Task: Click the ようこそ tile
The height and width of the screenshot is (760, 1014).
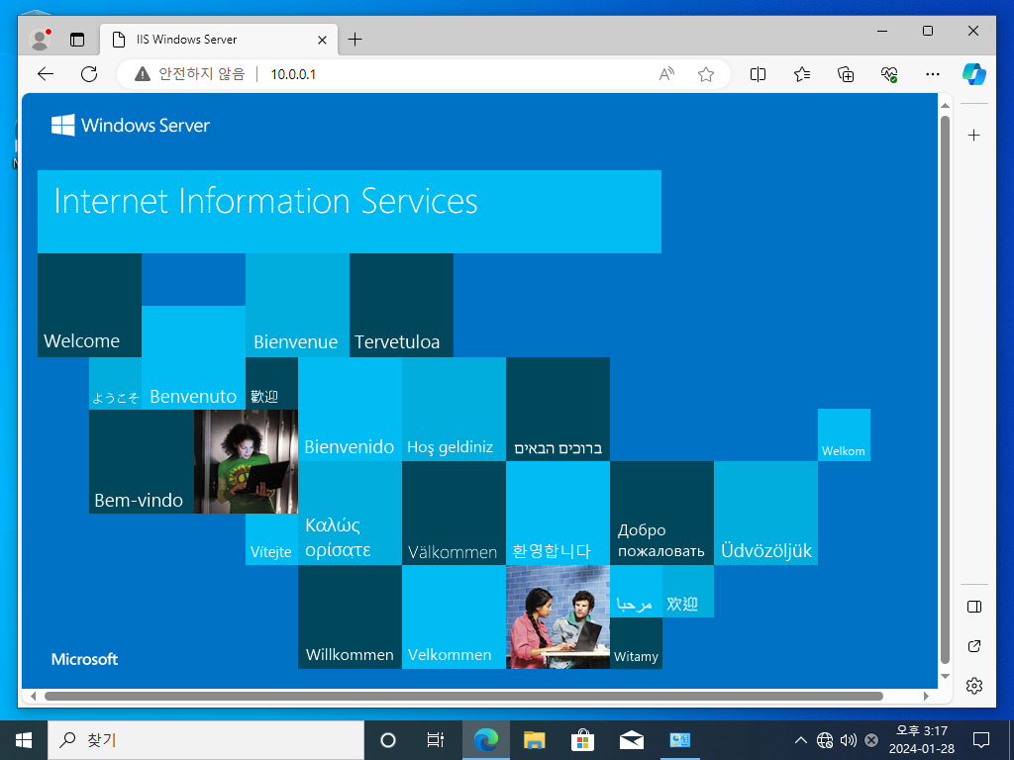Action: (x=115, y=383)
